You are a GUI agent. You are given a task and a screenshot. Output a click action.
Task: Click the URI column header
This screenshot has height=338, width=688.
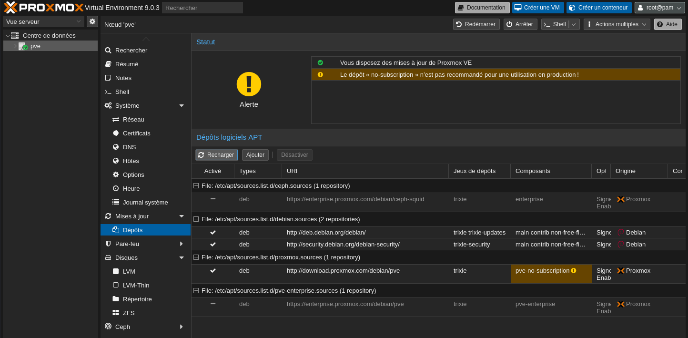[365, 171]
